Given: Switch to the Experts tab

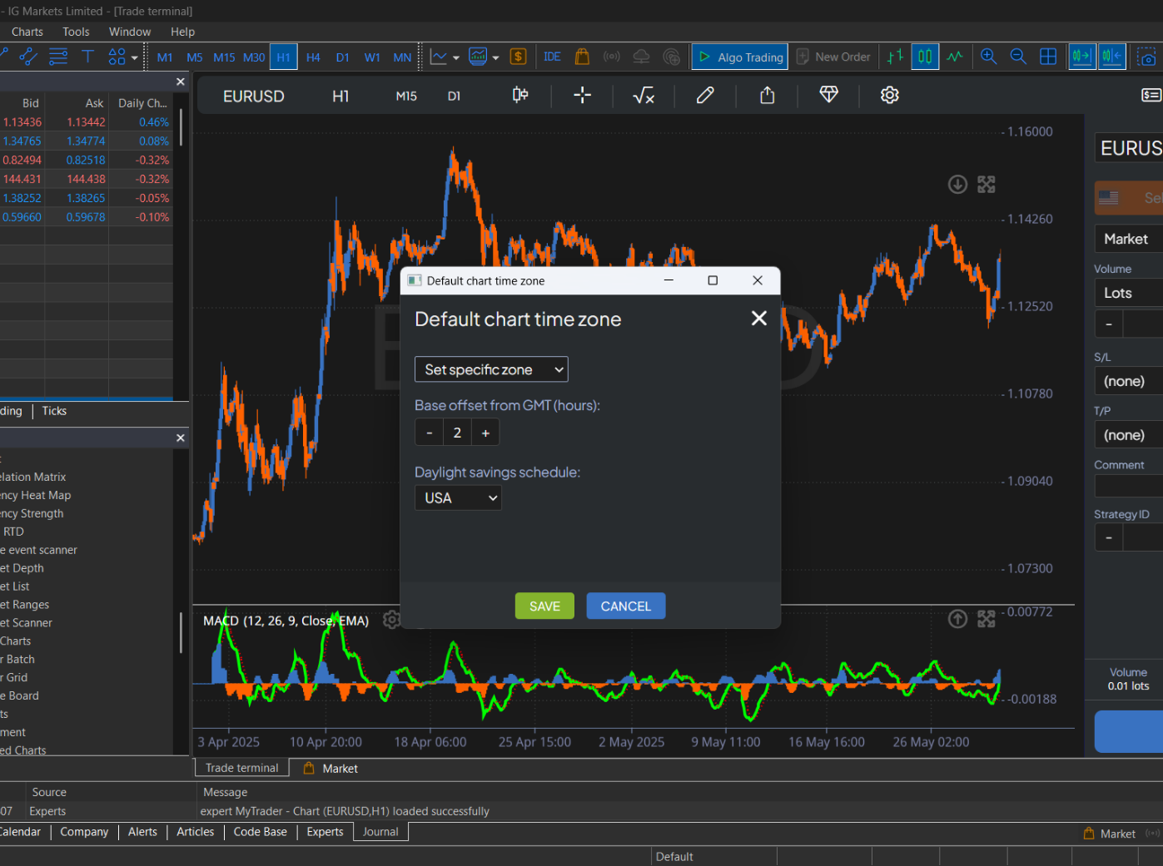Looking at the screenshot, I should [325, 832].
